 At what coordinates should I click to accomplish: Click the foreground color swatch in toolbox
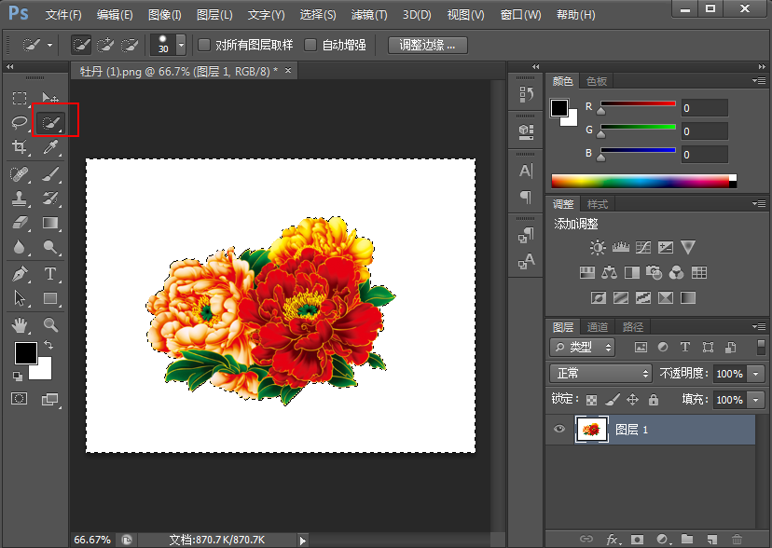coord(25,353)
